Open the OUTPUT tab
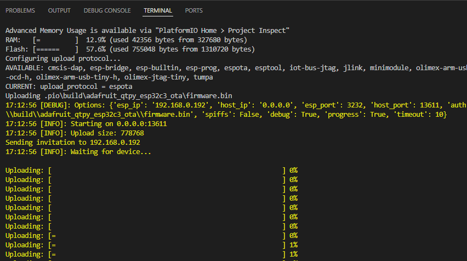Viewport: 467px width, 261px height. click(59, 10)
